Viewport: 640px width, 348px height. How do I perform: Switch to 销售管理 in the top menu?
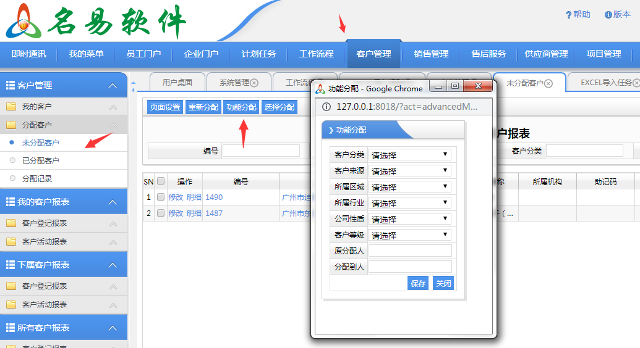coord(431,54)
